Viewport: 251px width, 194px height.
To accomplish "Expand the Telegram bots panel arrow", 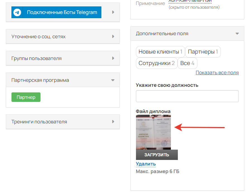I will [113, 12].
